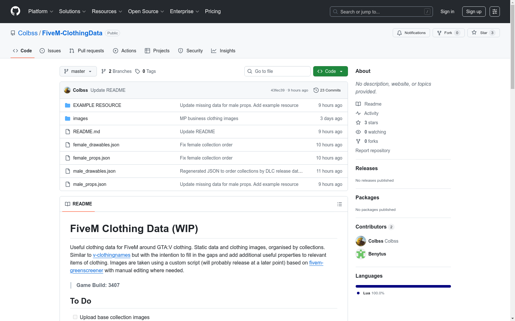This screenshot has width=515, height=321.
Task: Expand the Resources menu
Action: (107, 12)
